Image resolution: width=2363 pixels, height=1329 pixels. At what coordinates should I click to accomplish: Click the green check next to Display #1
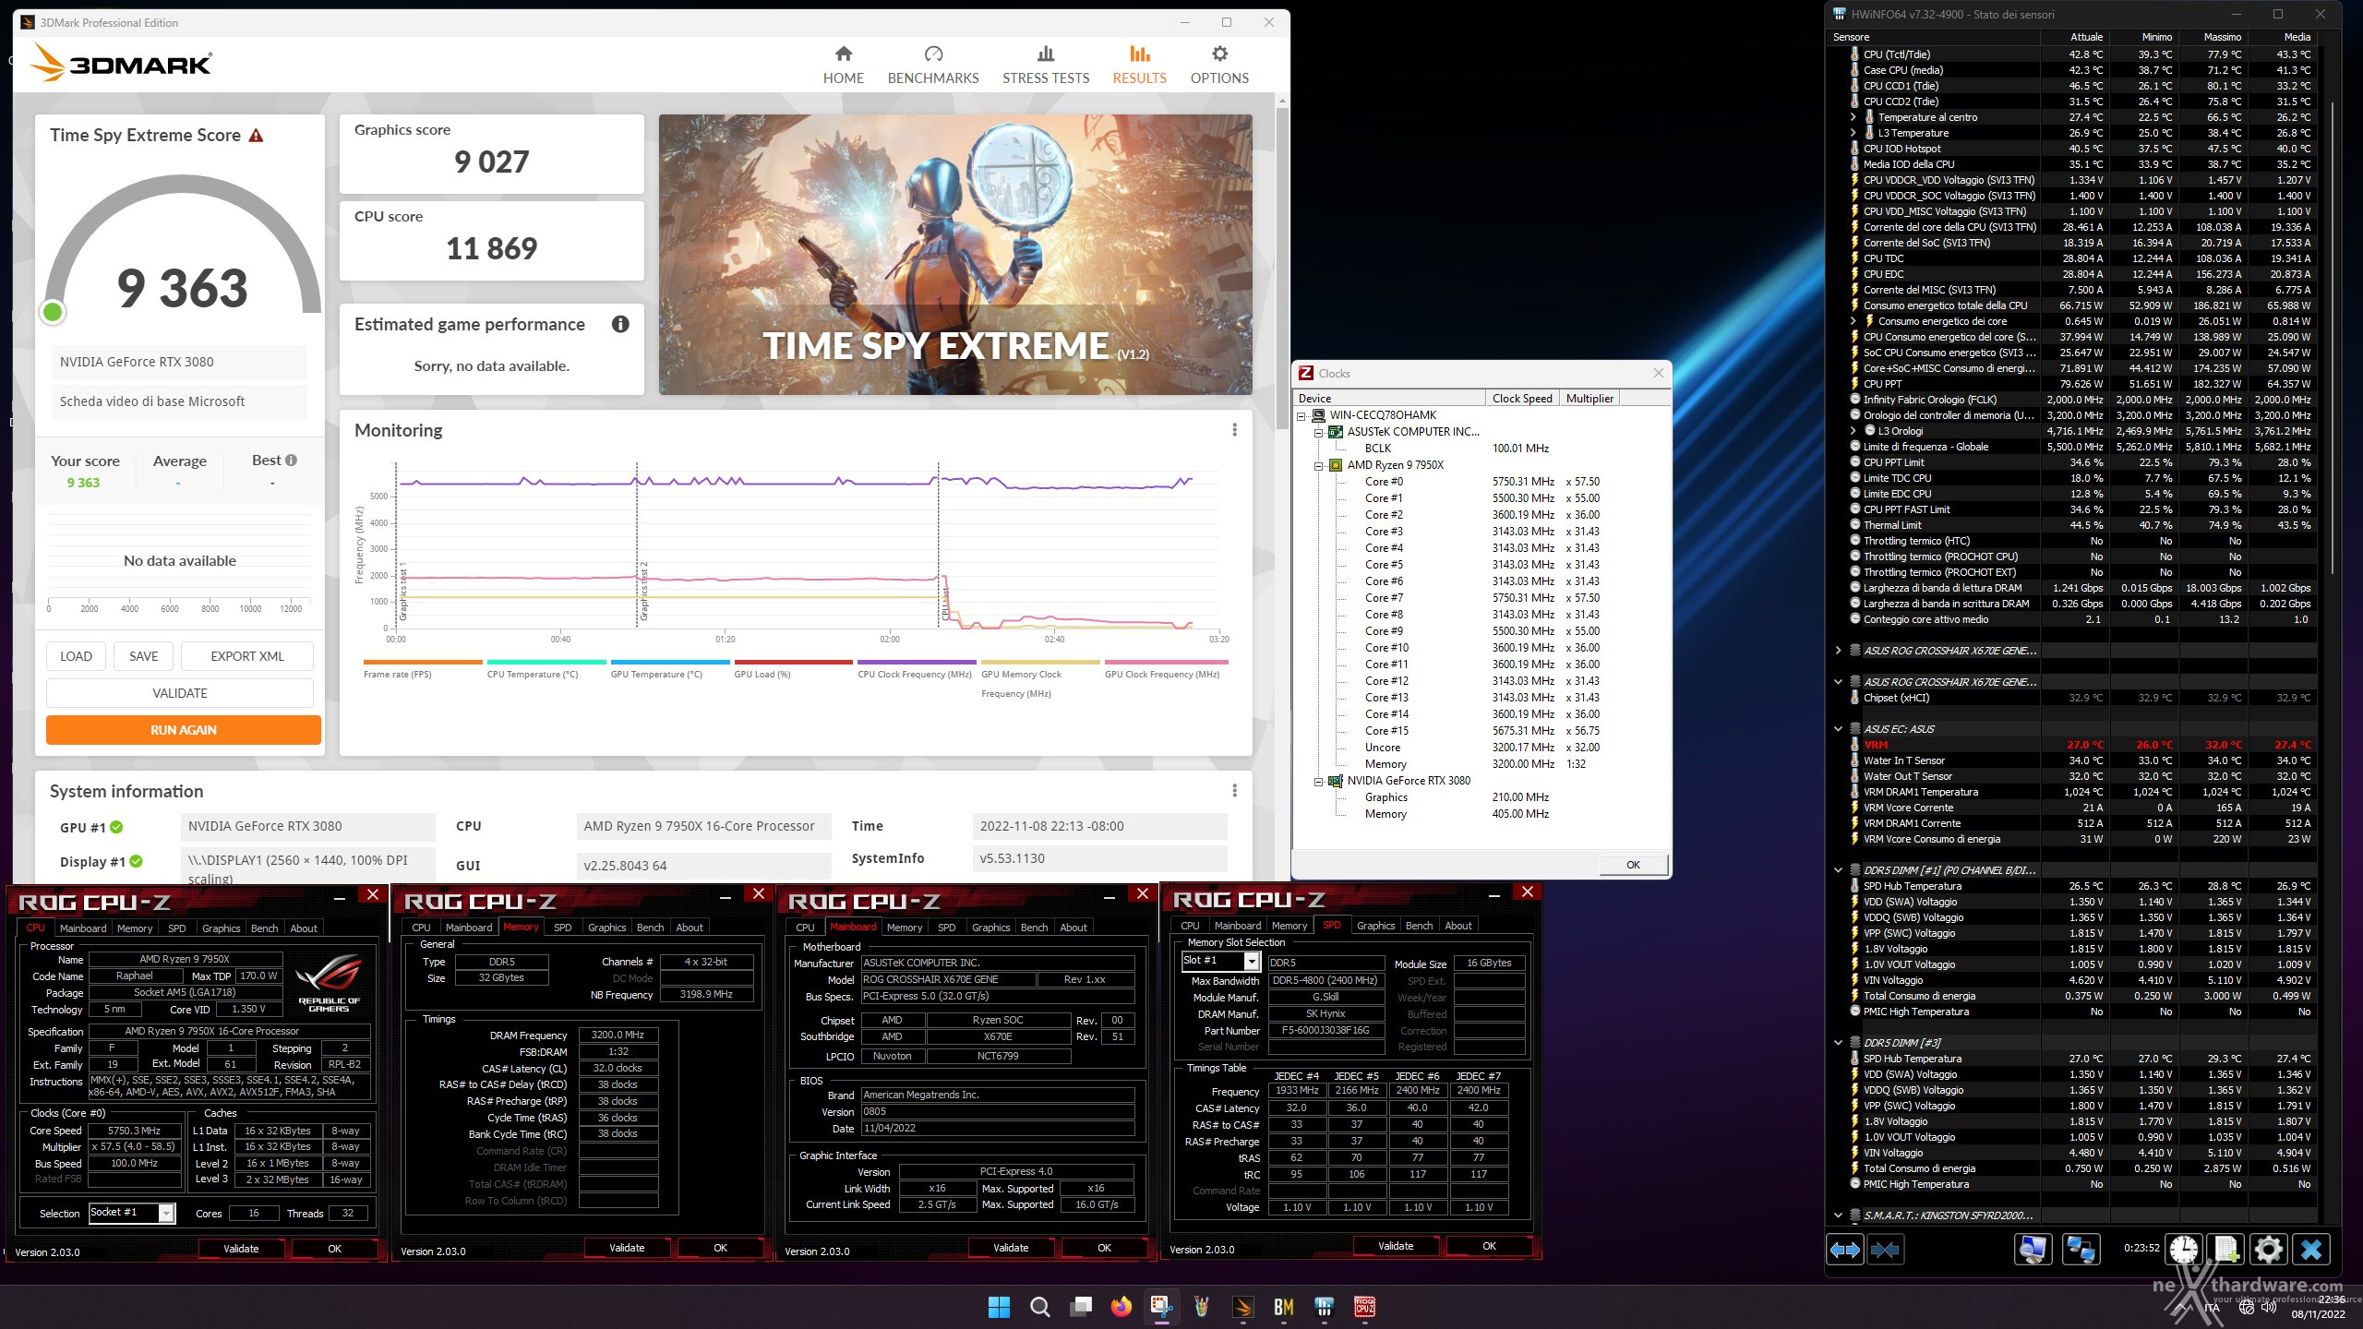(137, 861)
